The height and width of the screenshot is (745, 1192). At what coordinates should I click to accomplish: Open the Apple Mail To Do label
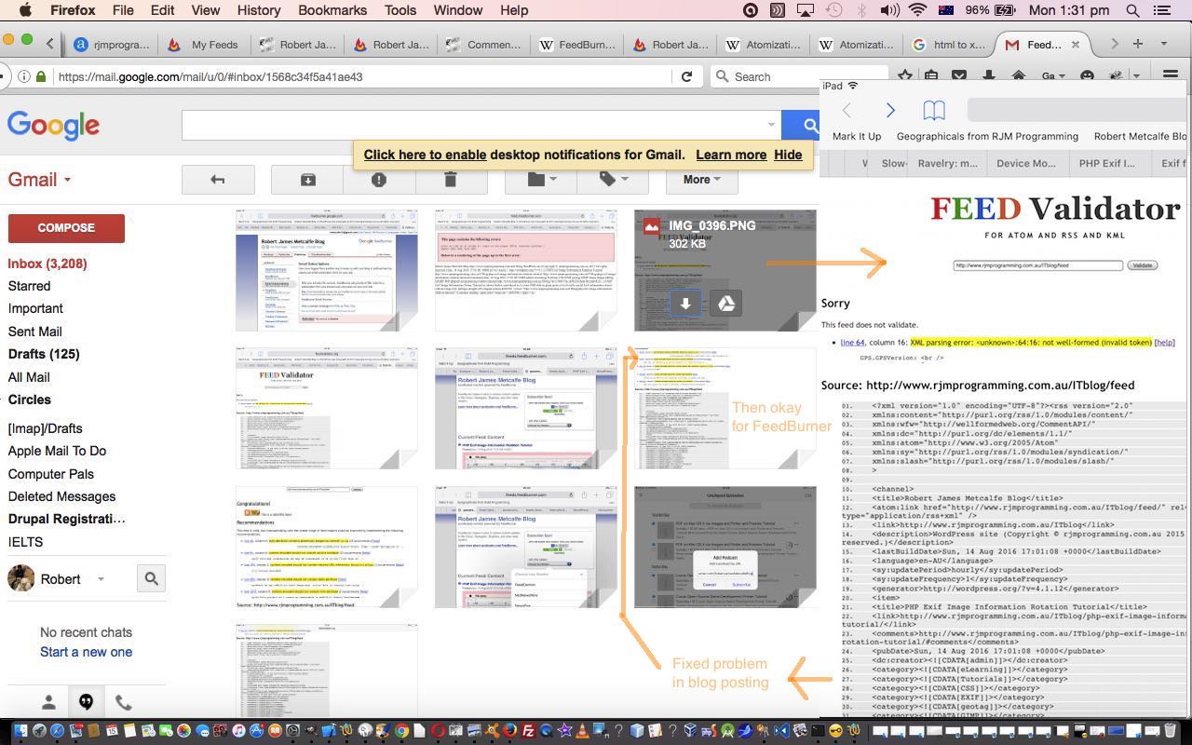point(57,451)
